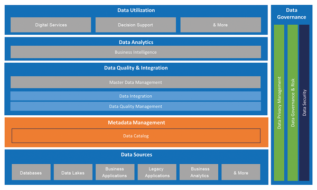Viewport: 317px width, 190px height.
Task: Select the dark Data Security column
Action: (304, 103)
